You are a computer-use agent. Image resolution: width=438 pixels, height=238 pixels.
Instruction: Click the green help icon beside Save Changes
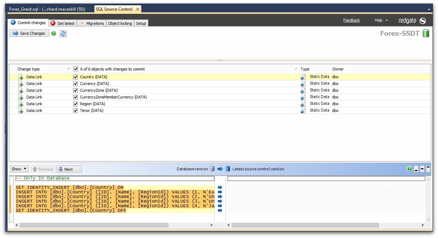pyautogui.click(x=54, y=33)
